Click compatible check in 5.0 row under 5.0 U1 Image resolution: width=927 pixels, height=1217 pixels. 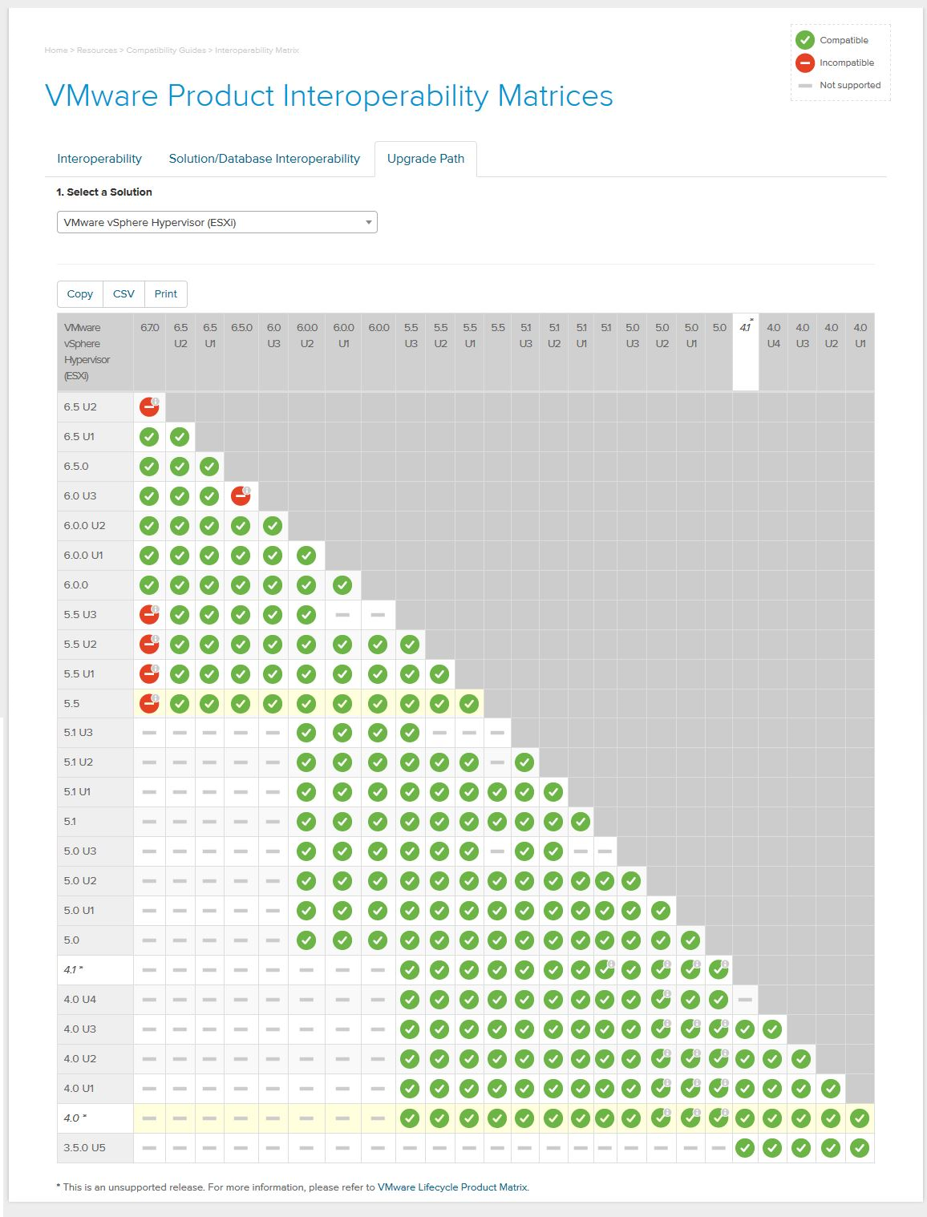(690, 940)
